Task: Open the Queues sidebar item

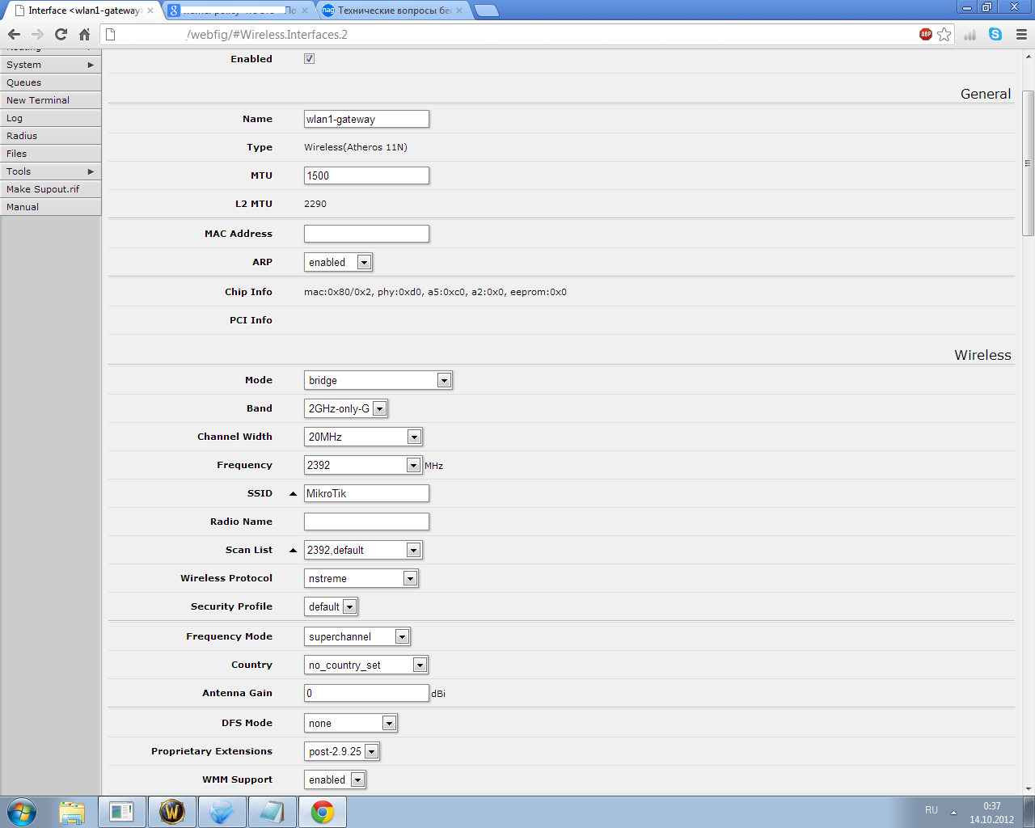Action: 50,82
